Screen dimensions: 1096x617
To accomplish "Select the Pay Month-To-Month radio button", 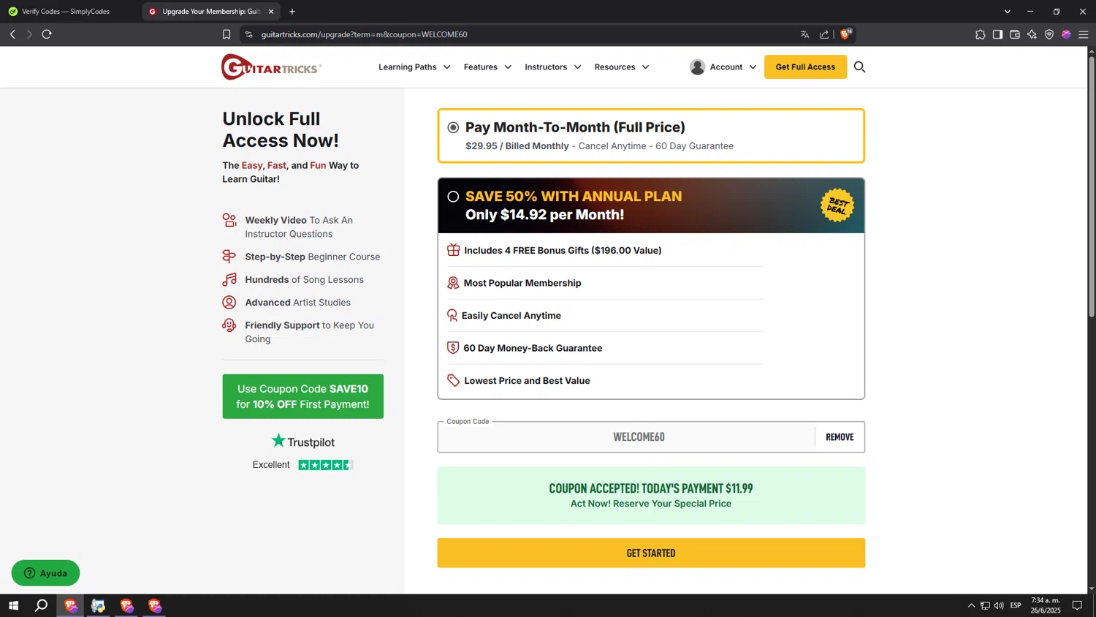I will (453, 127).
